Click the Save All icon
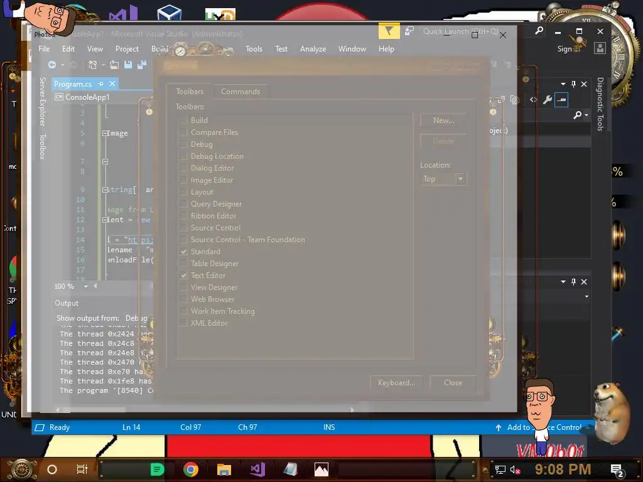The width and height of the screenshot is (643, 482). point(142,65)
